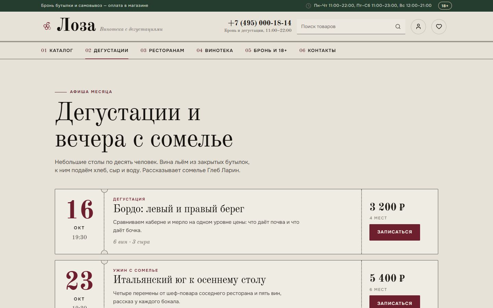The image size is (493, 308).
Task: Open the Бордо: левый и правый берег title
Action: coord(179,209)
